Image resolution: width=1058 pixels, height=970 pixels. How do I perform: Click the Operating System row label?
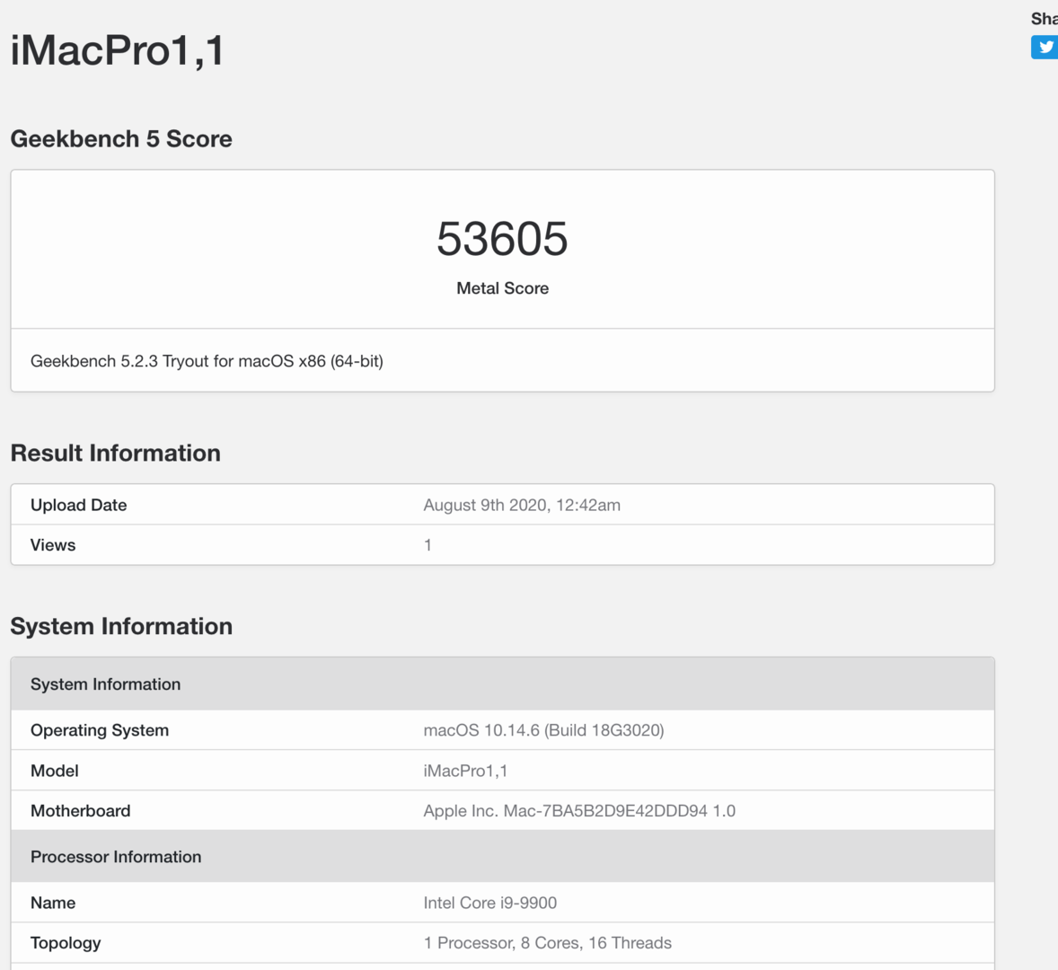pos(100,730)
